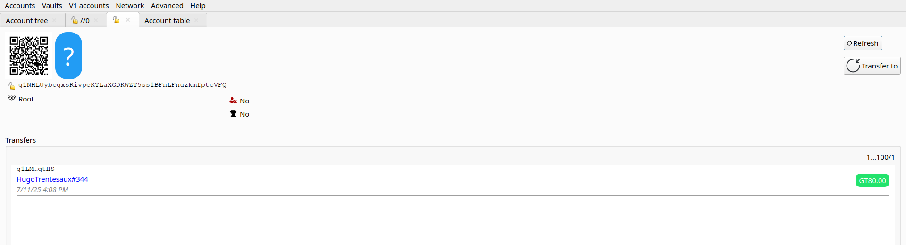Switch to the Account table tab

pos(167,20)
